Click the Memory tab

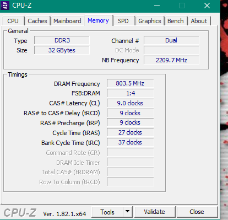(98, 20)
